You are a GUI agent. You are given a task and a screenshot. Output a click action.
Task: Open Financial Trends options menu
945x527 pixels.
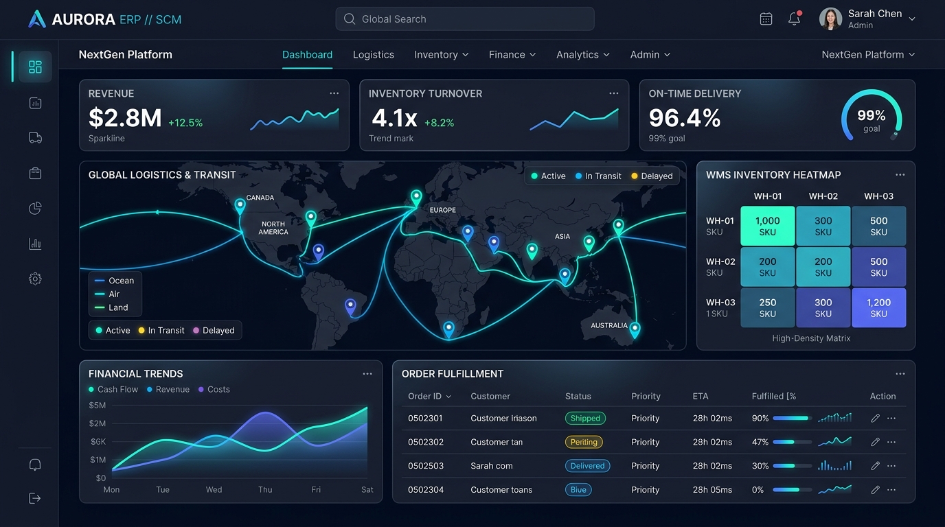click(367, 374)
